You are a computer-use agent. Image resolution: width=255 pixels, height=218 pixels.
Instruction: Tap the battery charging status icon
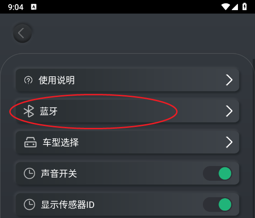(x=244, y=6)
